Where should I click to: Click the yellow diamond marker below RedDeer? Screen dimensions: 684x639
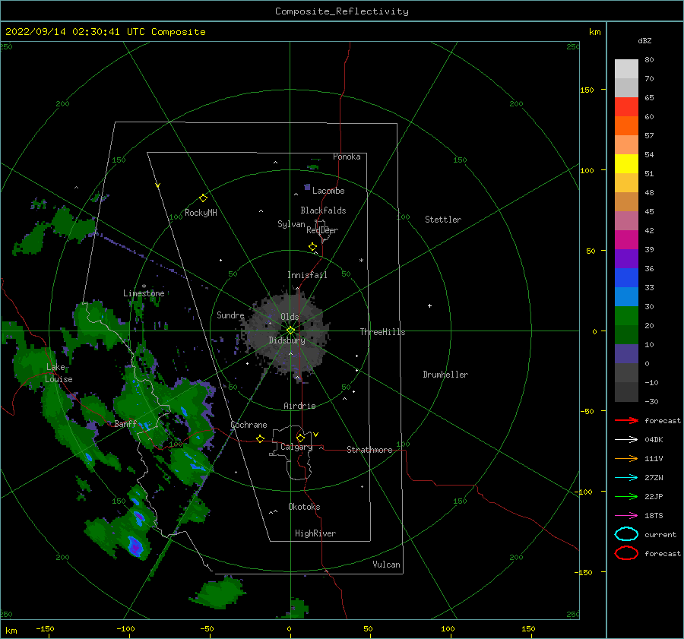click(x=313, y=247)
